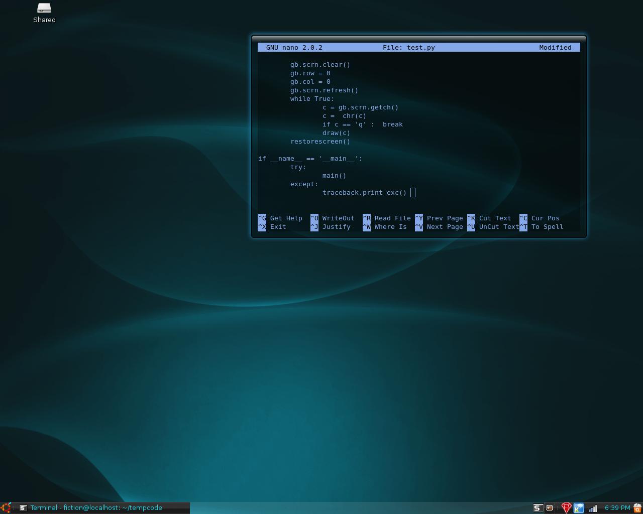This screenshot has width=643, height=514.
Task: Click the 'File: test.py' header text
Action: tap(409, 47)
